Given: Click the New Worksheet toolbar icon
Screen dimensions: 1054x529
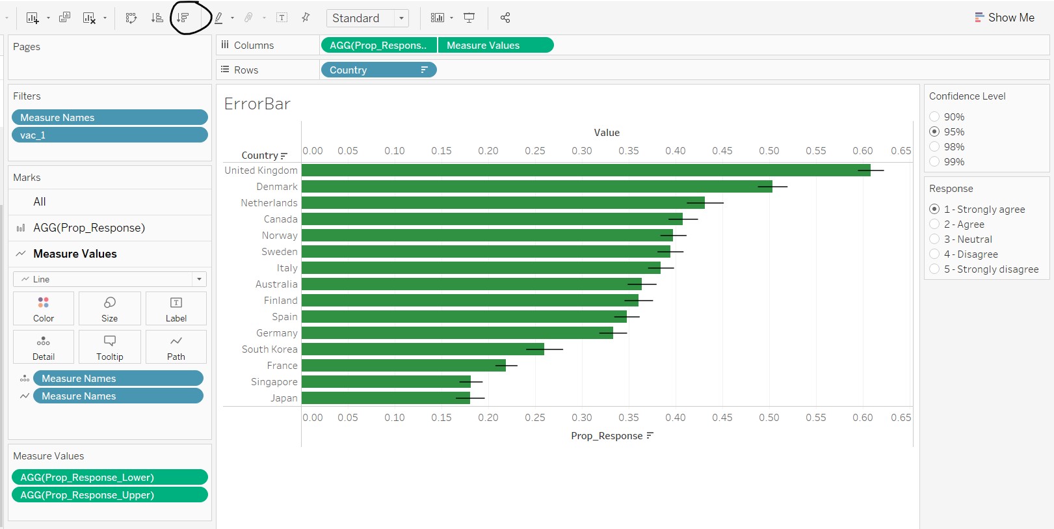Looking at the screenshot, I should point(32,18).
